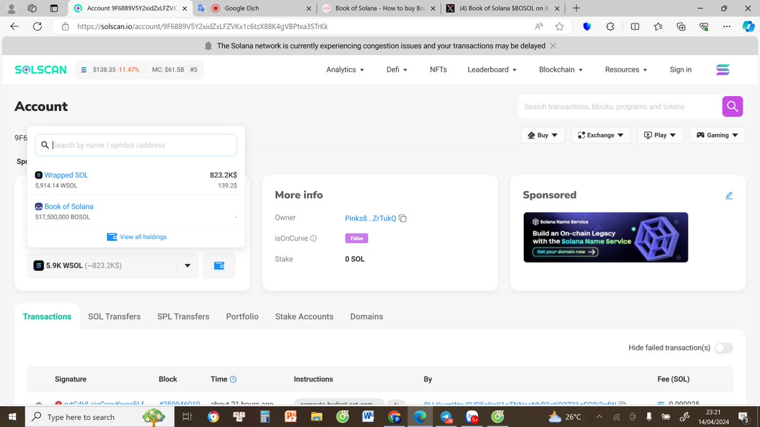Screen dimensions: 760x427
Task: Click the SOL price $138.35 ticker
Action: pyautogui.click(x=110, y=70)
